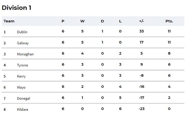Select Dublin's 33 score difference cell
This screenshot has width=185, height=114.
coord(142,31)
